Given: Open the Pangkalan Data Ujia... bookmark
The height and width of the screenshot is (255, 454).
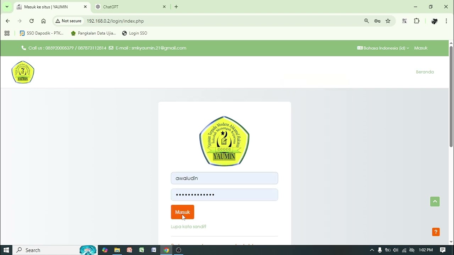Looking at the screenshot, I should [x=93, y=33].
